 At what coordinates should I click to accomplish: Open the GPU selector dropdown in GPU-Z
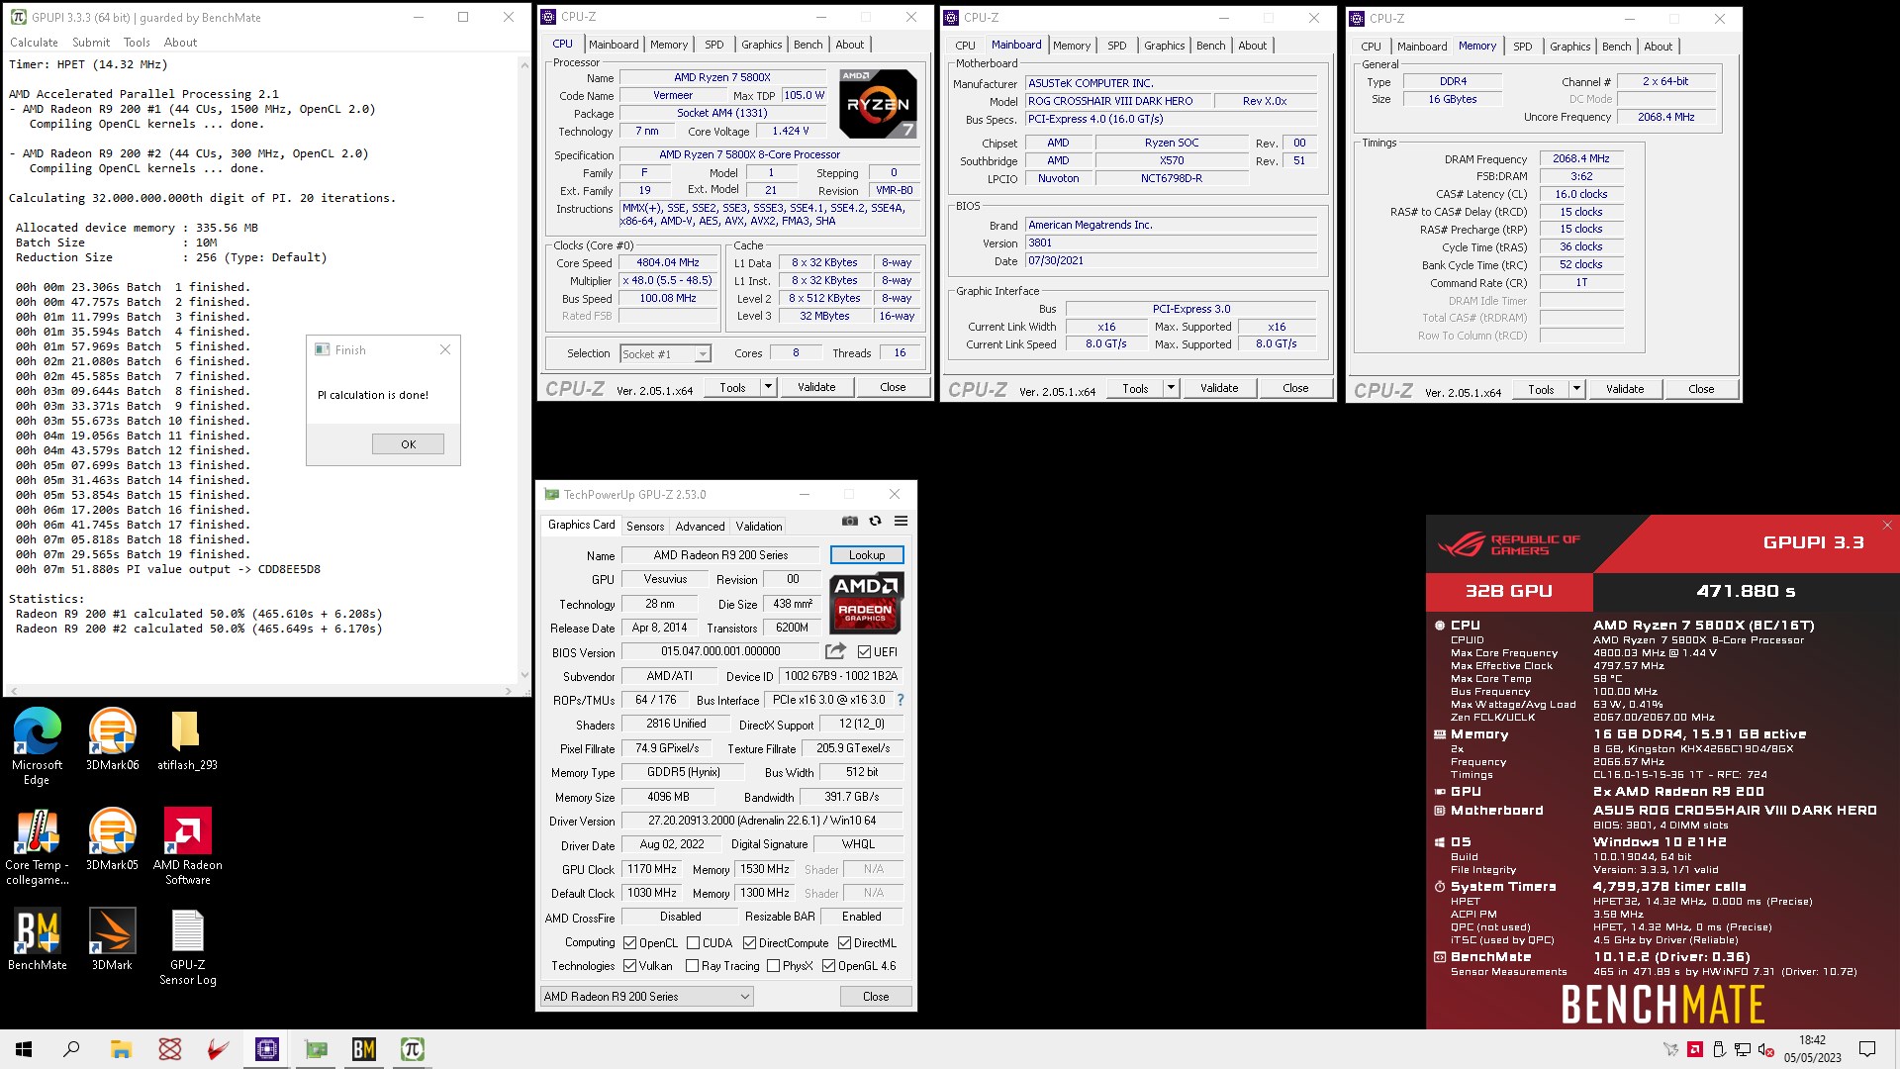pyautogui.click(x=647, y=997)
